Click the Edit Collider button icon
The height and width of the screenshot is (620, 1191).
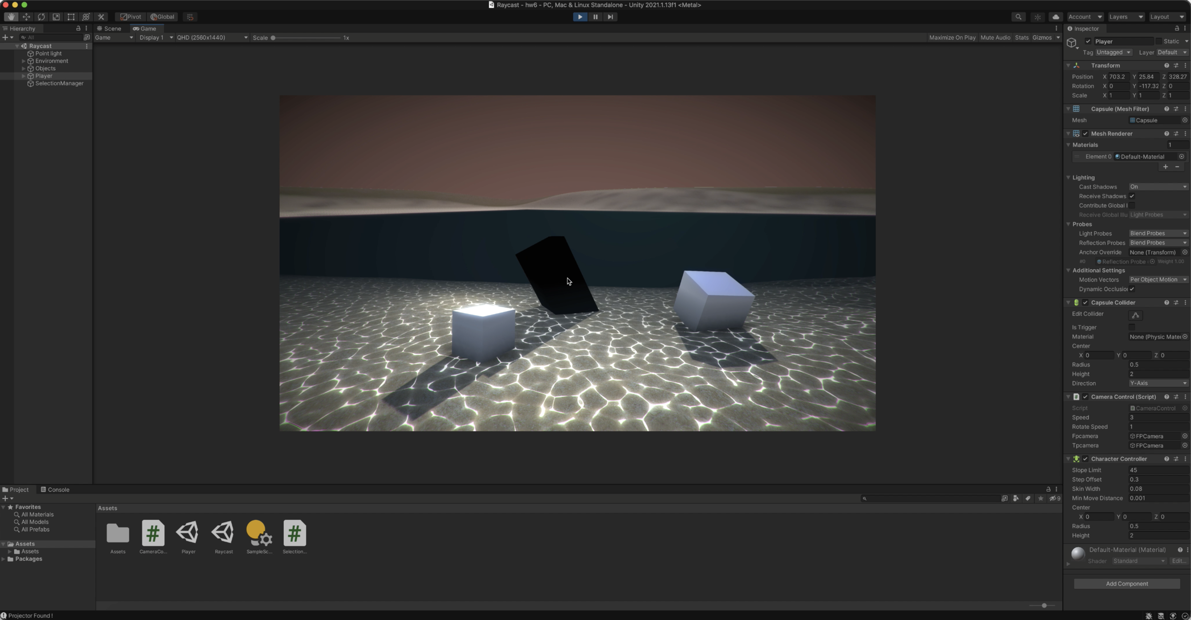coord(1136,315)
